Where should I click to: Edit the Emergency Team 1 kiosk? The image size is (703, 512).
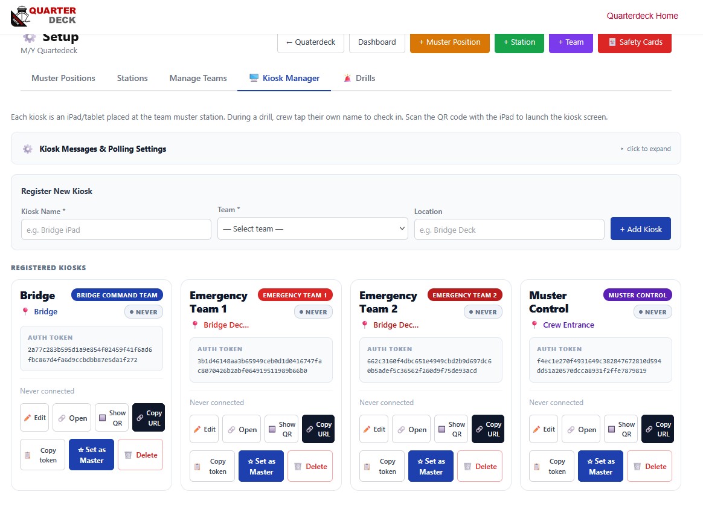pos(204,429)
